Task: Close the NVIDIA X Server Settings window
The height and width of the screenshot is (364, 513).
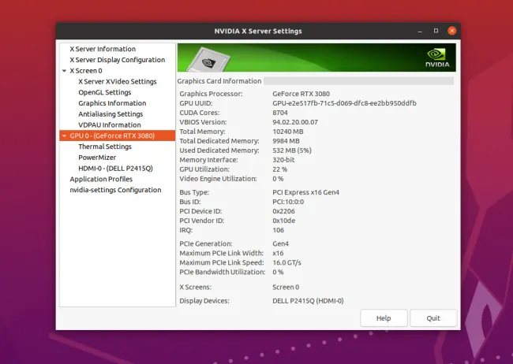Action: pyautogui.click(x=451, y=31)
